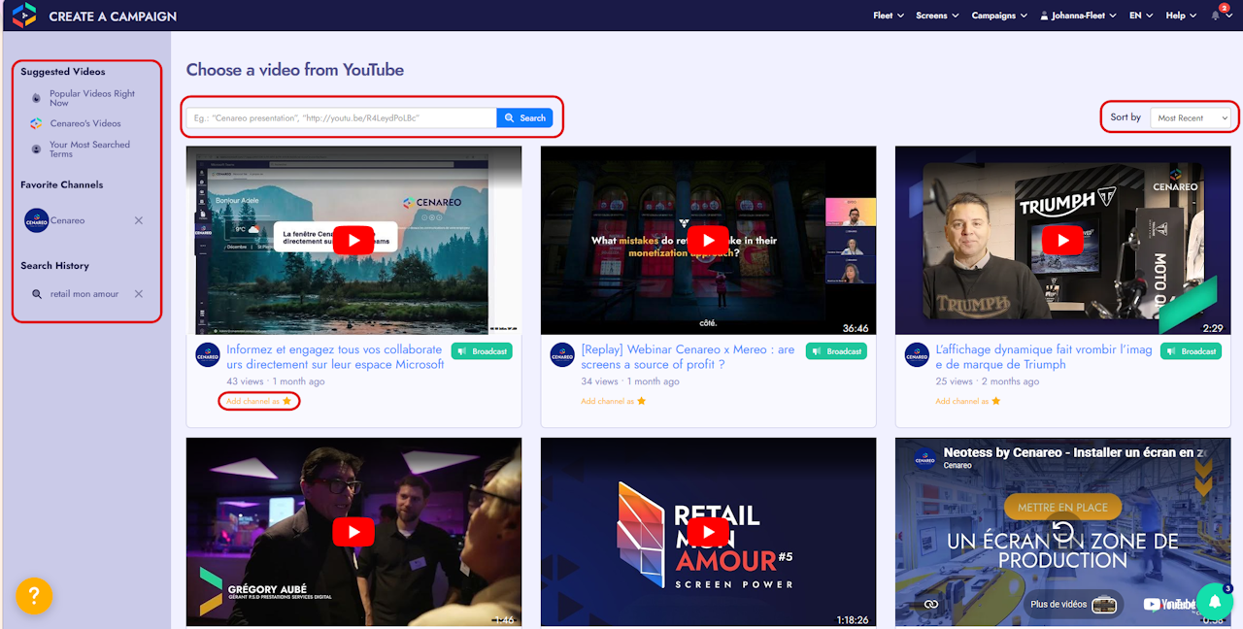
Task: Open 'L'affichage dynamique fait vrombir' title
Action: [1044, 357]
